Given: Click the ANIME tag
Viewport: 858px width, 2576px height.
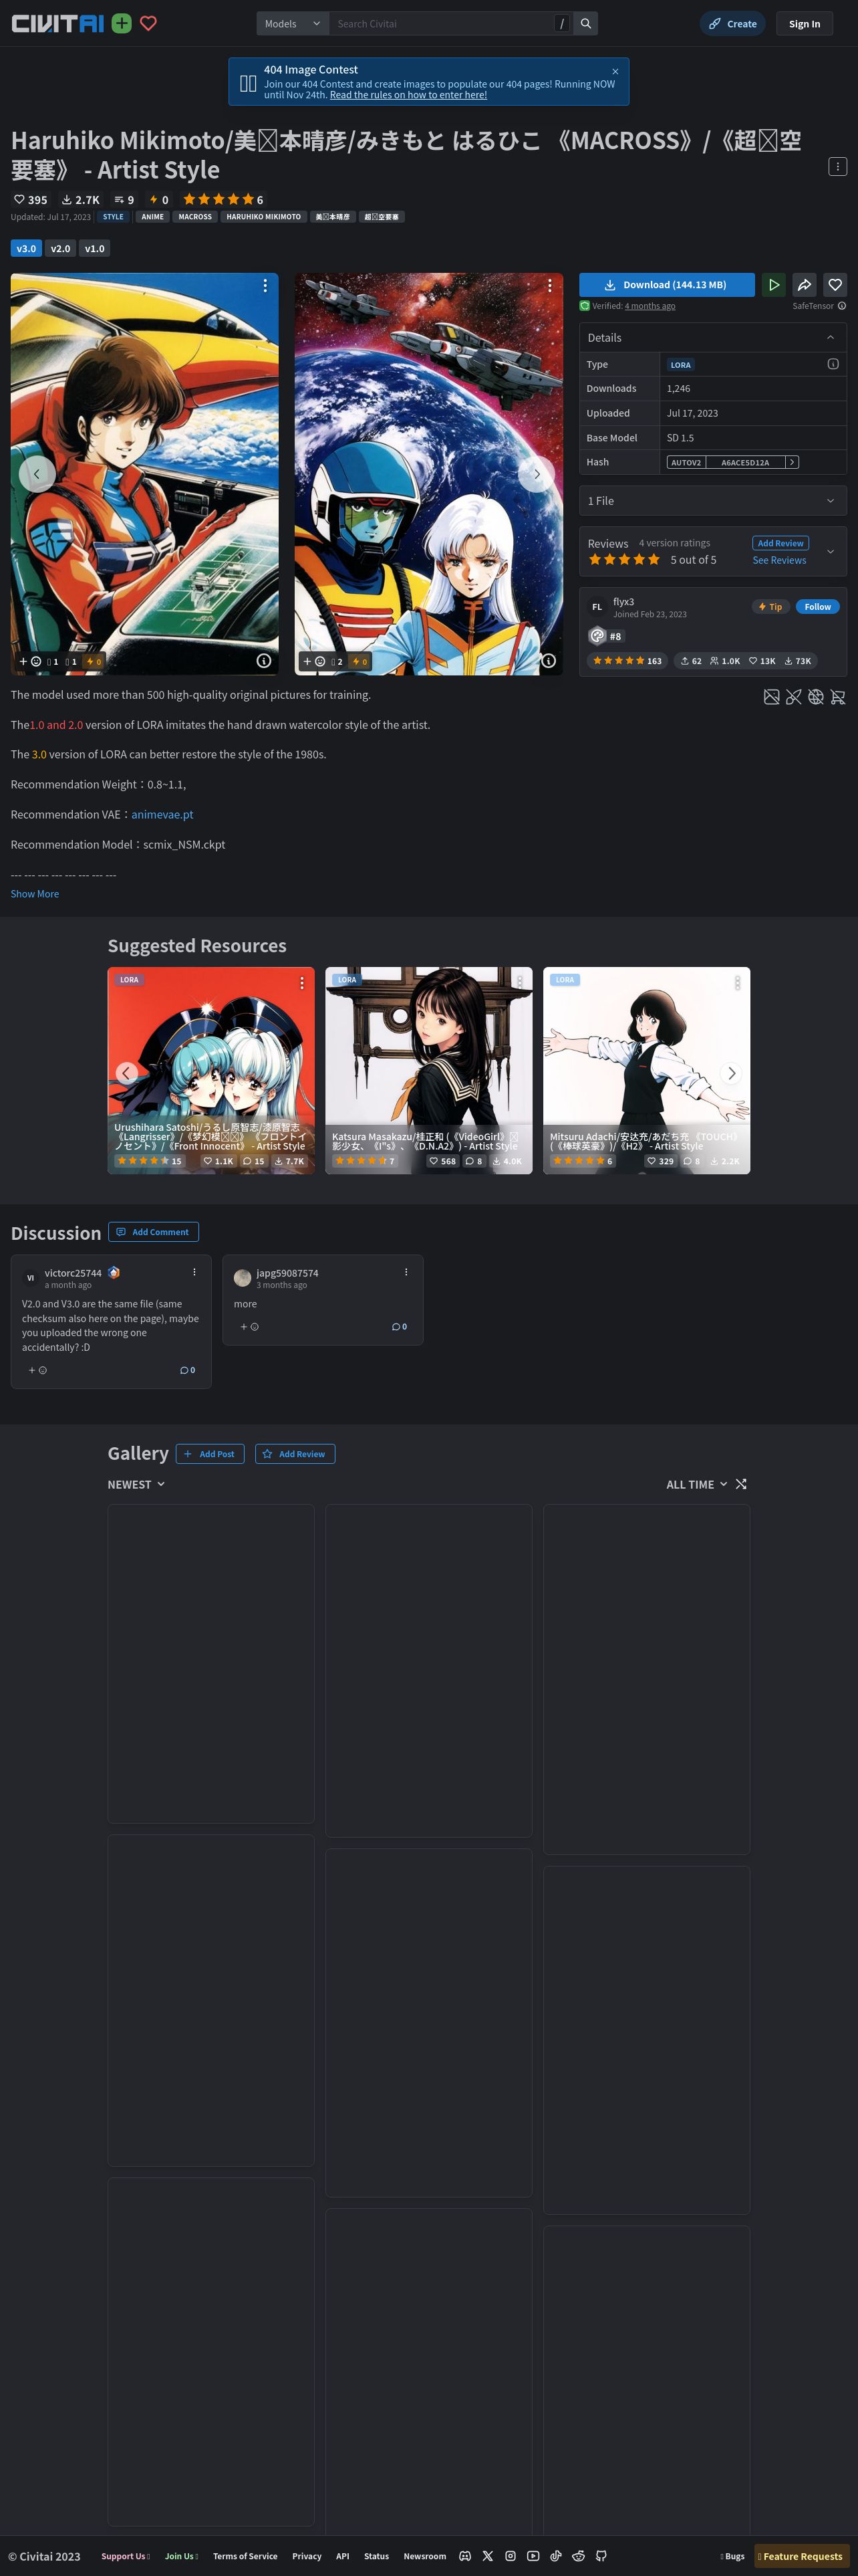Looking at the screenshot, I should pos(153,217).
